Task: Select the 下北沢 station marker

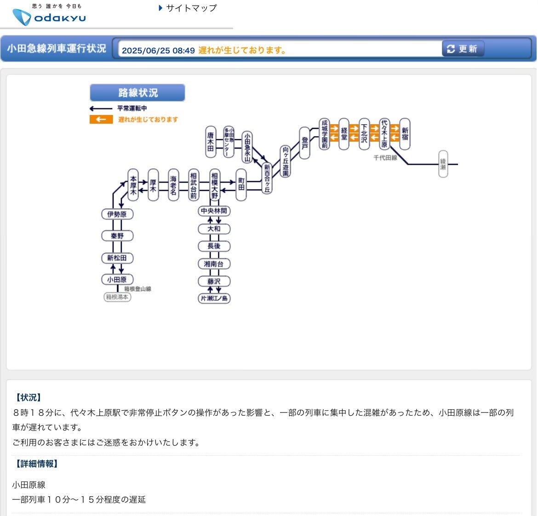Action: coord(364,134)
